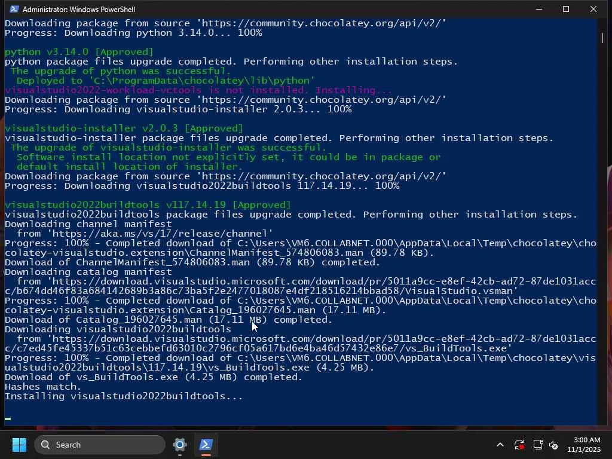Open the Windows Start menu
The image size is (612, 459).
pos(19,445)
